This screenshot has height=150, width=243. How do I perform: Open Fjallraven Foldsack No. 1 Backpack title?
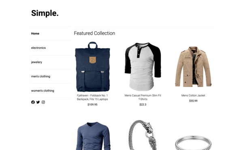pyautogui.click(x=92, y=97)
